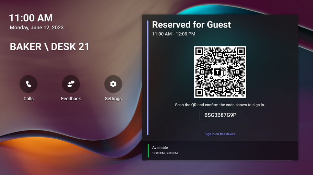Viewport: 313px width, 175px height.
Task: Click the 11:00 AM - 12:00 PM reservation time
Action: point(174,34)
